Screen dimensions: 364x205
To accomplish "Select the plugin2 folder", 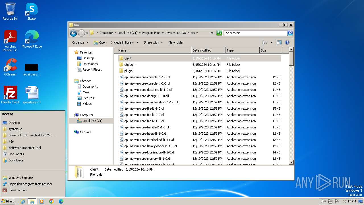I will click(x=200, y=71).
